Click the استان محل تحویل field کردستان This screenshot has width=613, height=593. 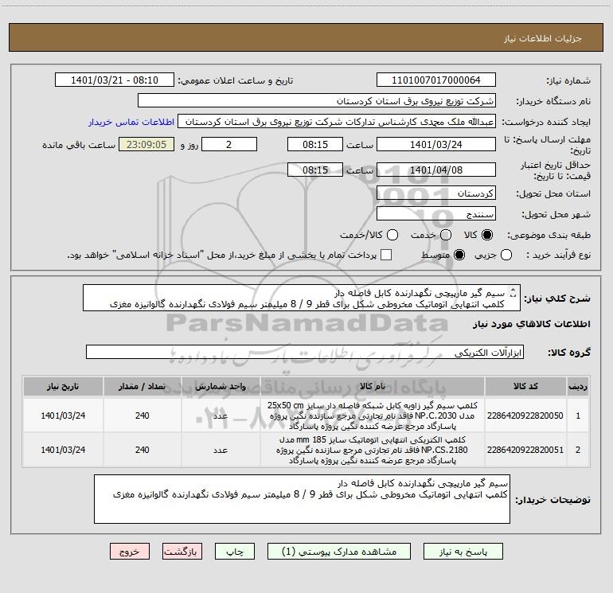(436, 193)
